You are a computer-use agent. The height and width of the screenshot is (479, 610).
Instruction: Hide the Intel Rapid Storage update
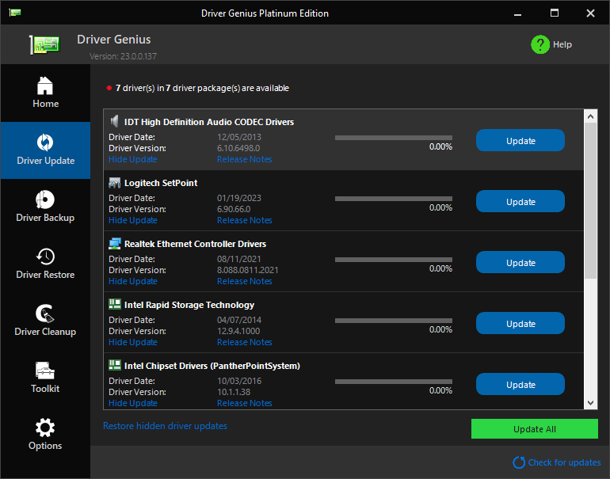click(x=132, y=342)
